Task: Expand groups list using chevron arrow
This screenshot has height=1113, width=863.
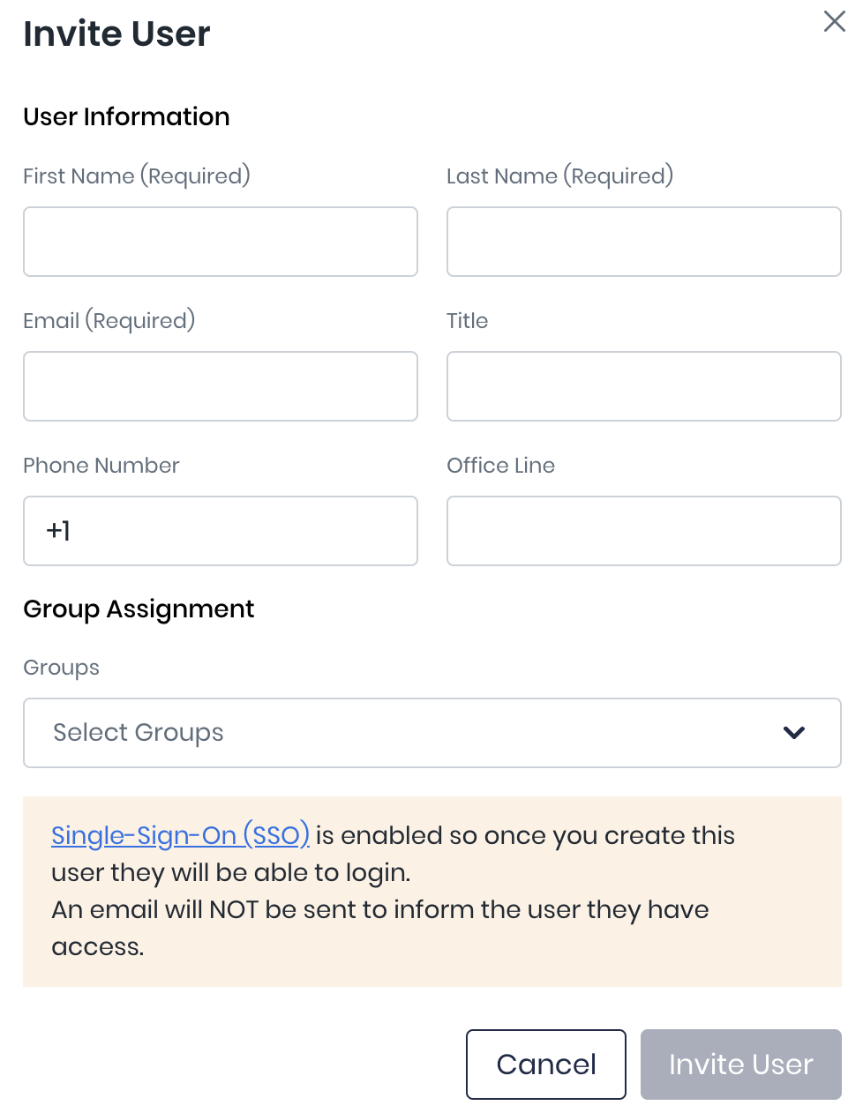Action: (x=794, y=733)
